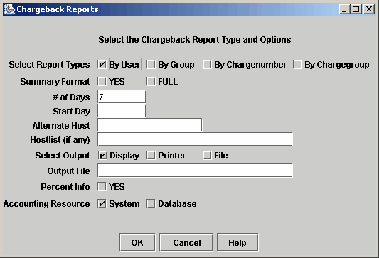Click the Hostlist (if any) field

click(195, 139)
